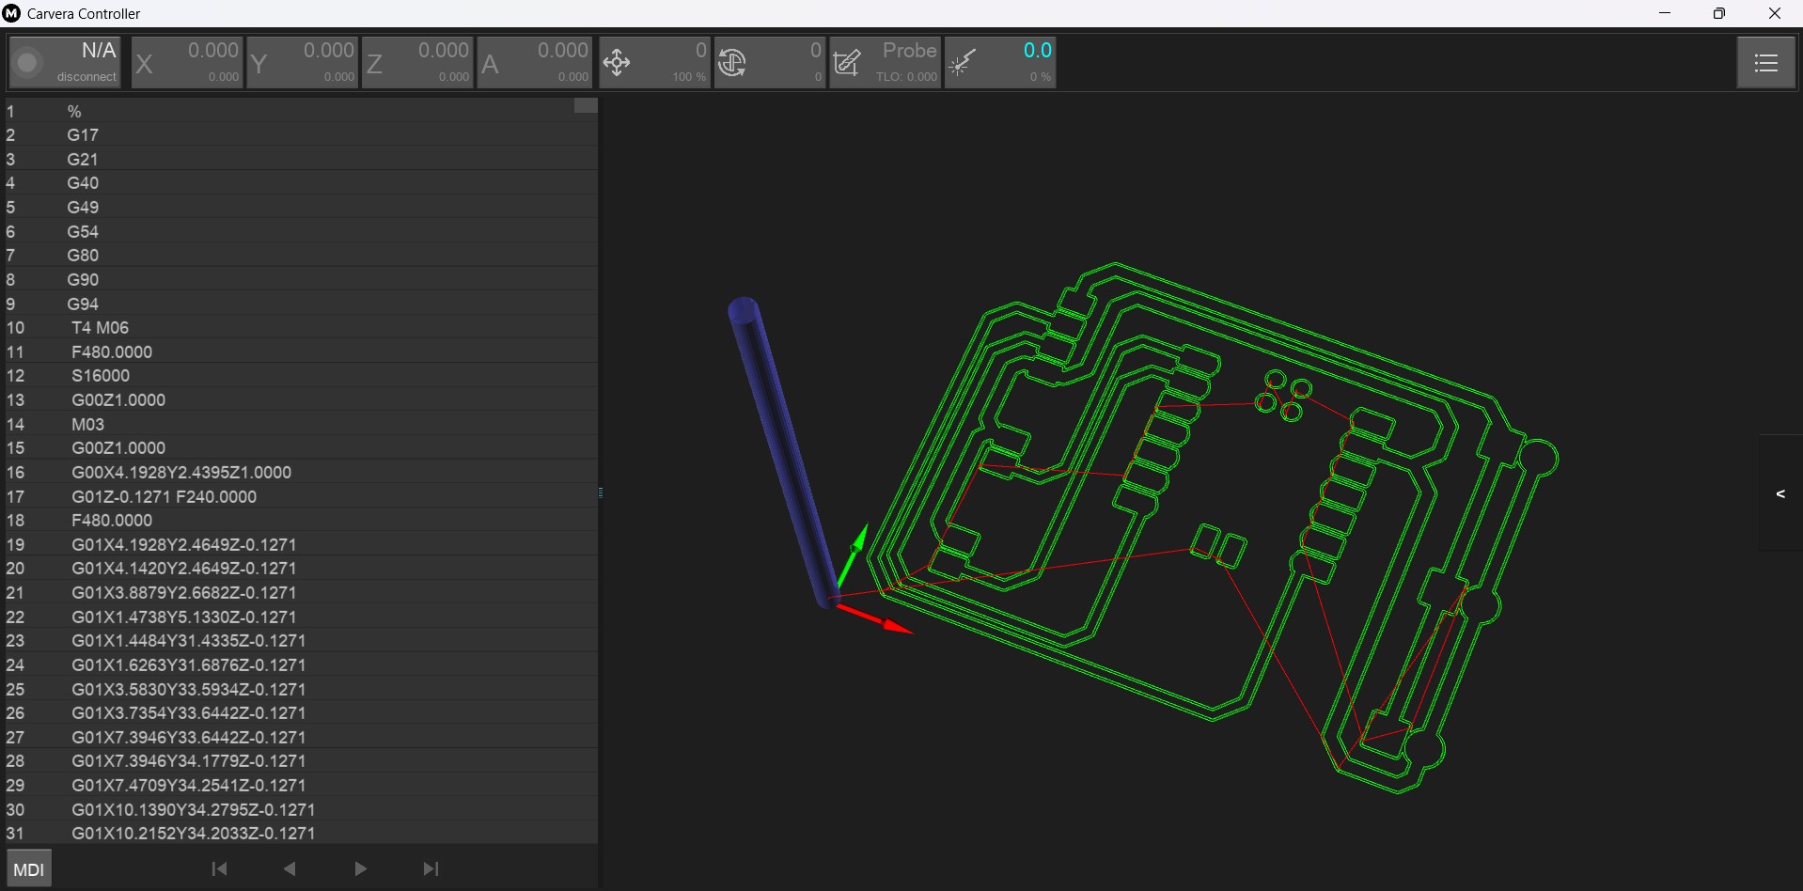Viewport: 1803px width, 891px height.
Task: Select line 4 G40
Action: pyautogui.click(x=301, y=182)
